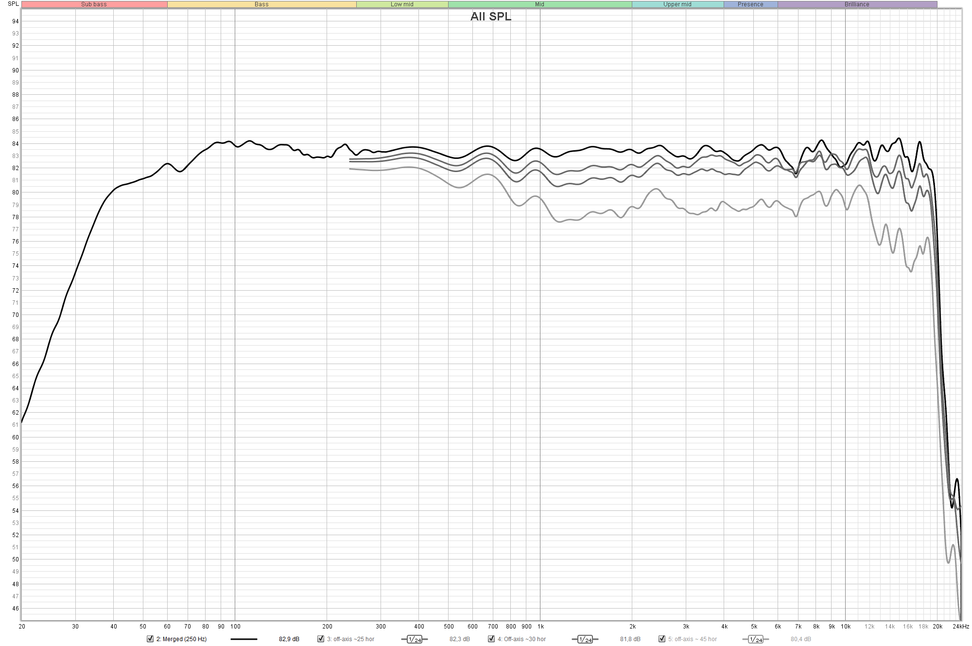Click the 'All SPL' graph title
The height and width of the screenshot is (646, 972).
491,17
